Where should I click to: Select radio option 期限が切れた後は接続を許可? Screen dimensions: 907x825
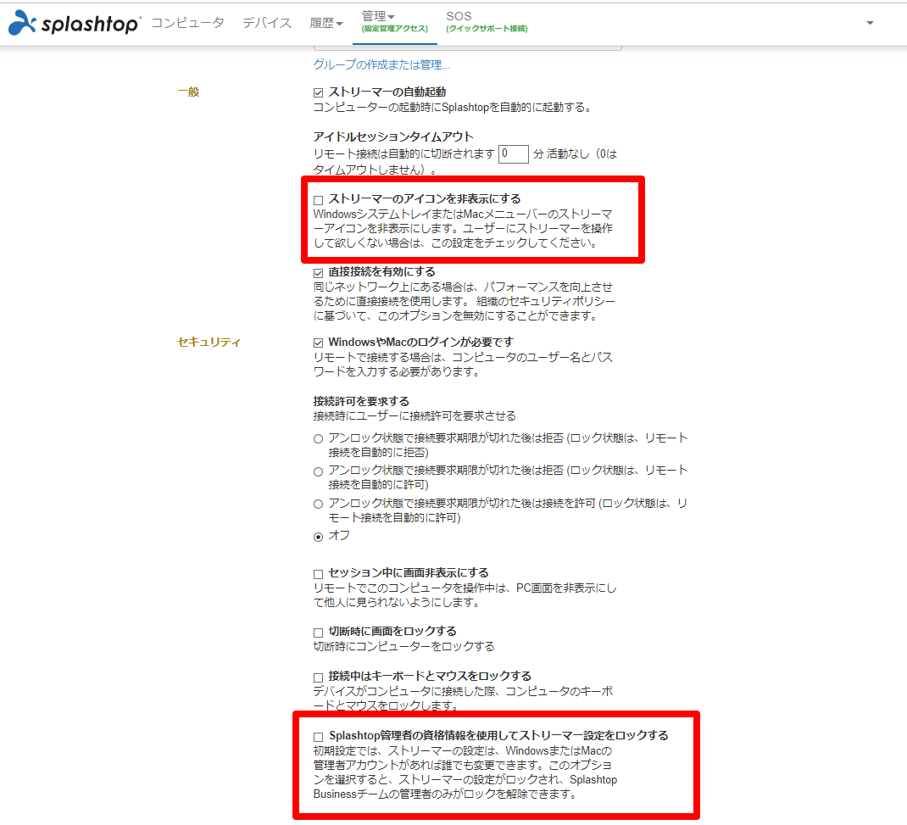(318, 504)
